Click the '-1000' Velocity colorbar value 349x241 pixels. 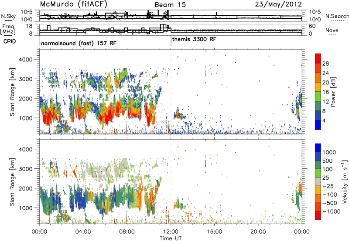tap(331, 211)
